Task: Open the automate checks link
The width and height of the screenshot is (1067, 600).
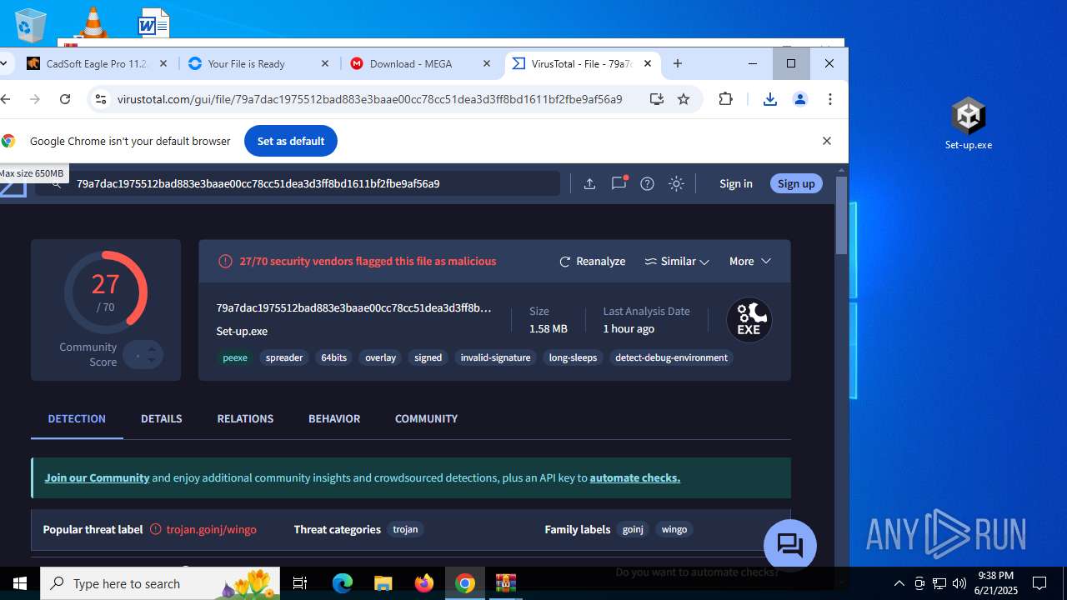Action: point(634,477)
